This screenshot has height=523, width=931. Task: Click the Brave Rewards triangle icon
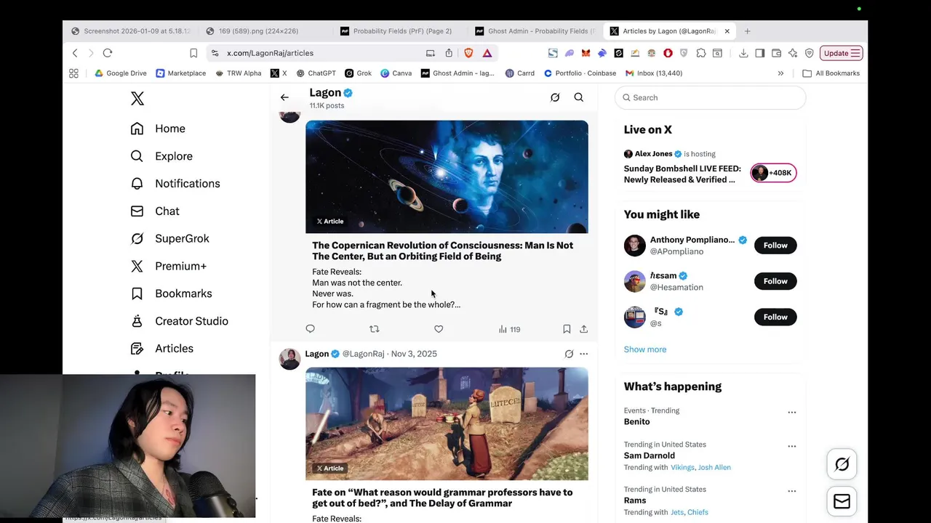(487, 53)
